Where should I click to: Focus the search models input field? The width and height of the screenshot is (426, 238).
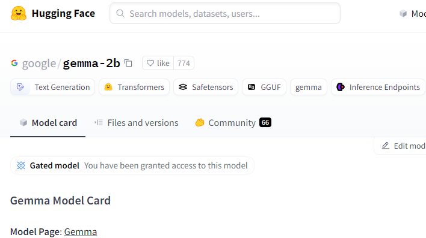tap(225, 13)
